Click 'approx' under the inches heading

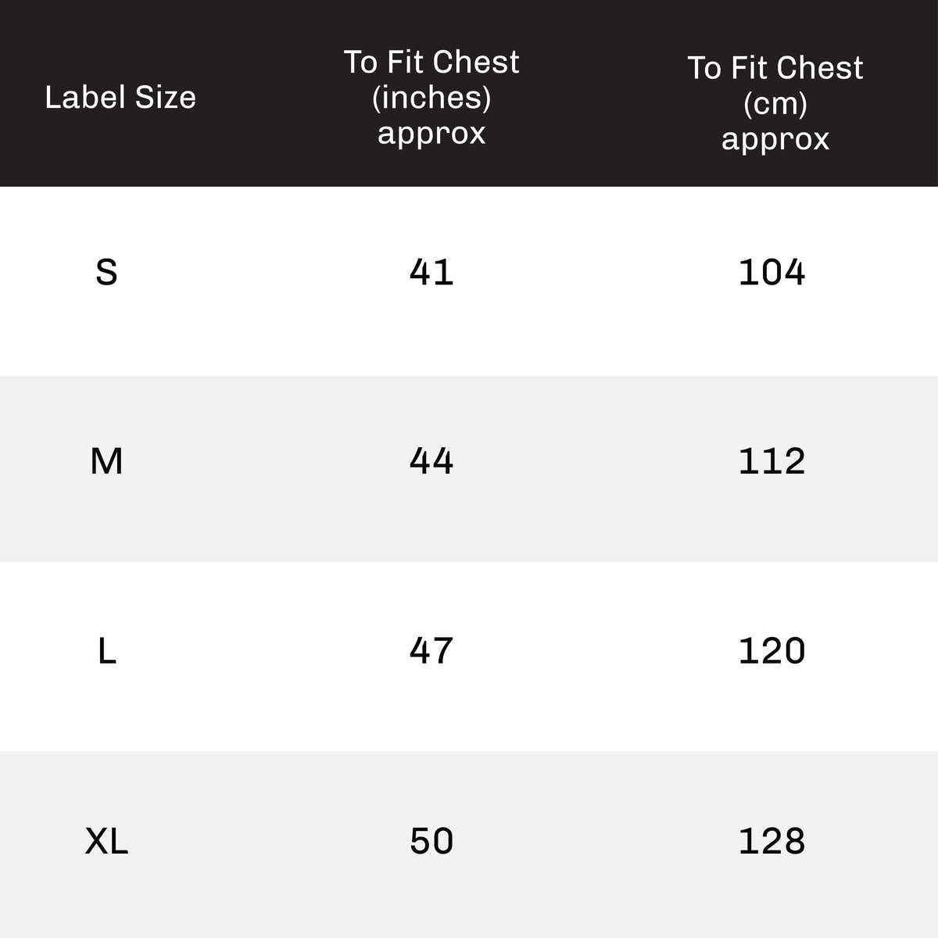coord(431,133)
